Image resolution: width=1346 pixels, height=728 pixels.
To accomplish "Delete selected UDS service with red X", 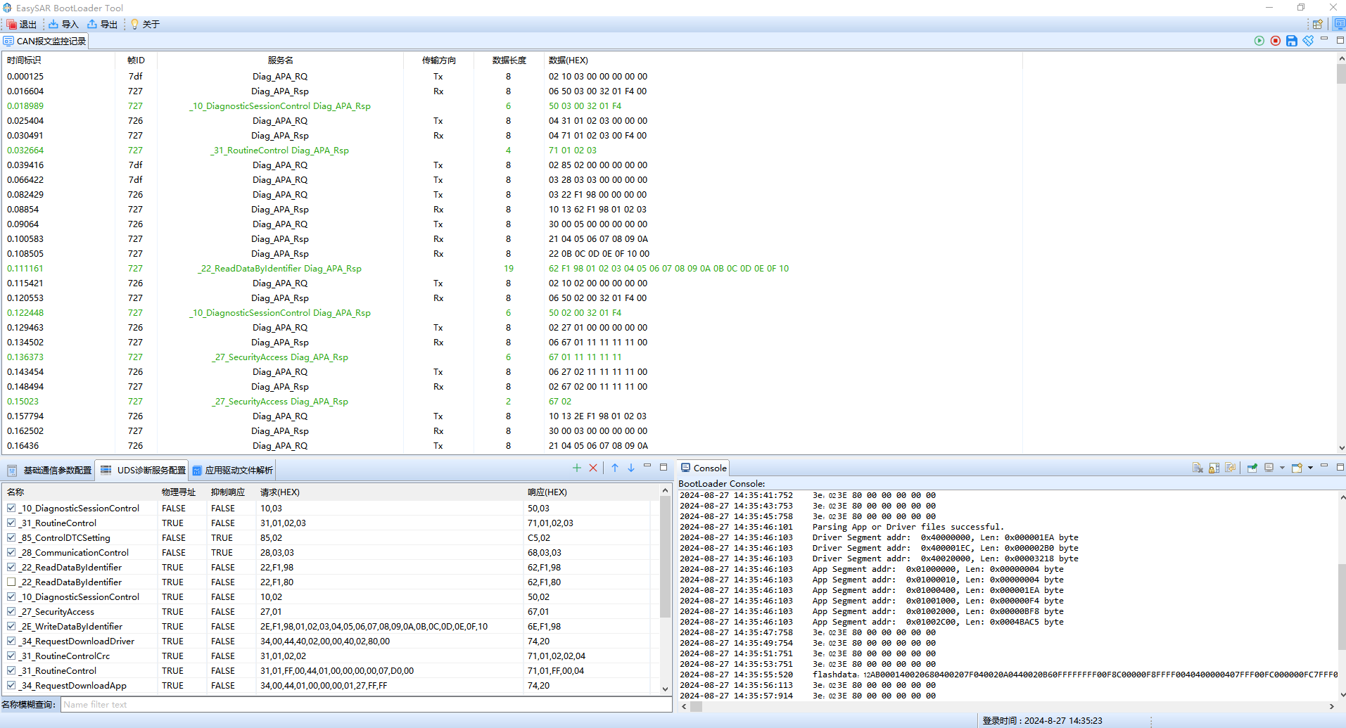I will (x=593, y=468).
